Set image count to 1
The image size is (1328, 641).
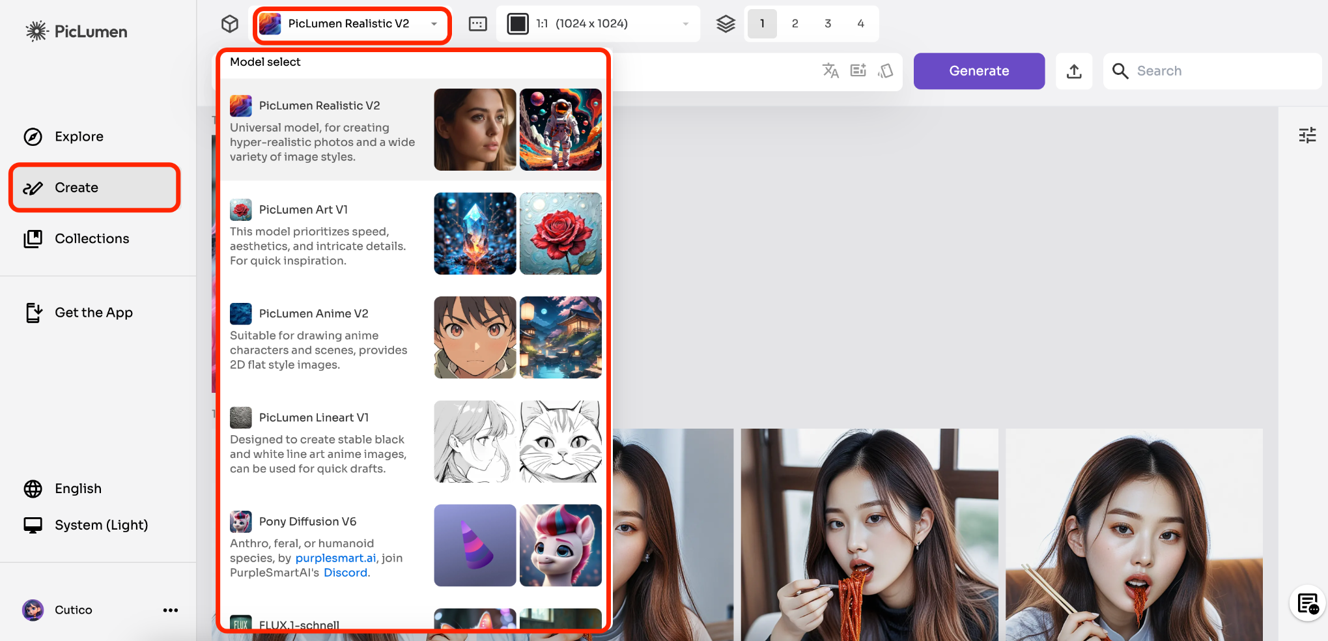point(762,24)
